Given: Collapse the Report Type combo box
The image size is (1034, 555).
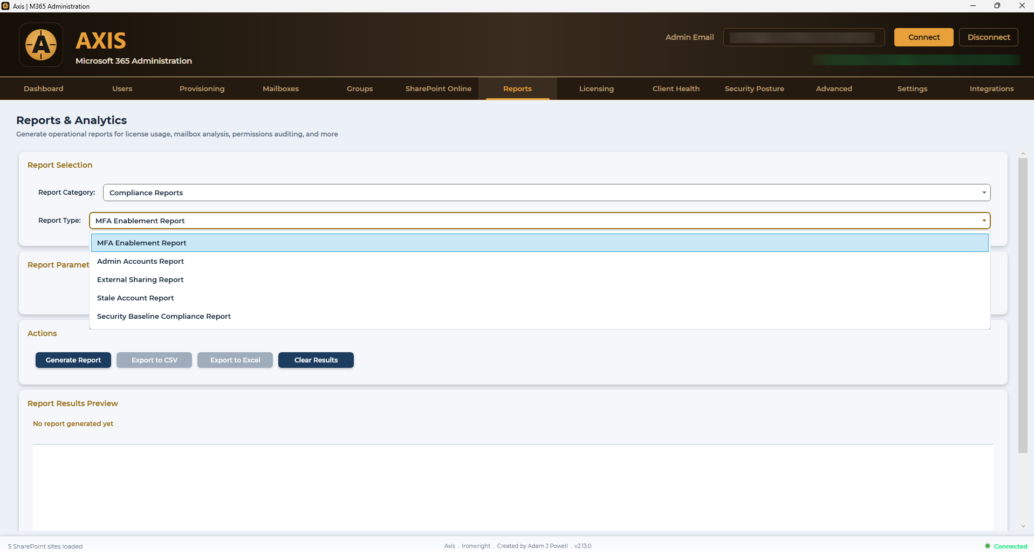Looking at the screenshot, I should pos(539,221).
